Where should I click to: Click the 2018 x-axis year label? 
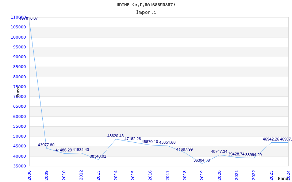click(185, 175)
